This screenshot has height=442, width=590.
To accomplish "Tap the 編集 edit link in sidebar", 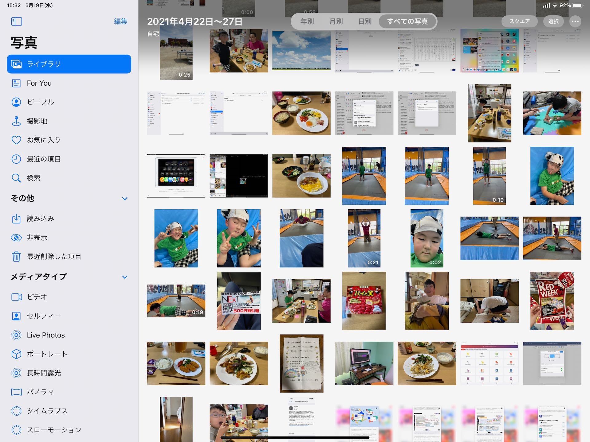I will pyautogui.click(x=120, y=21).
